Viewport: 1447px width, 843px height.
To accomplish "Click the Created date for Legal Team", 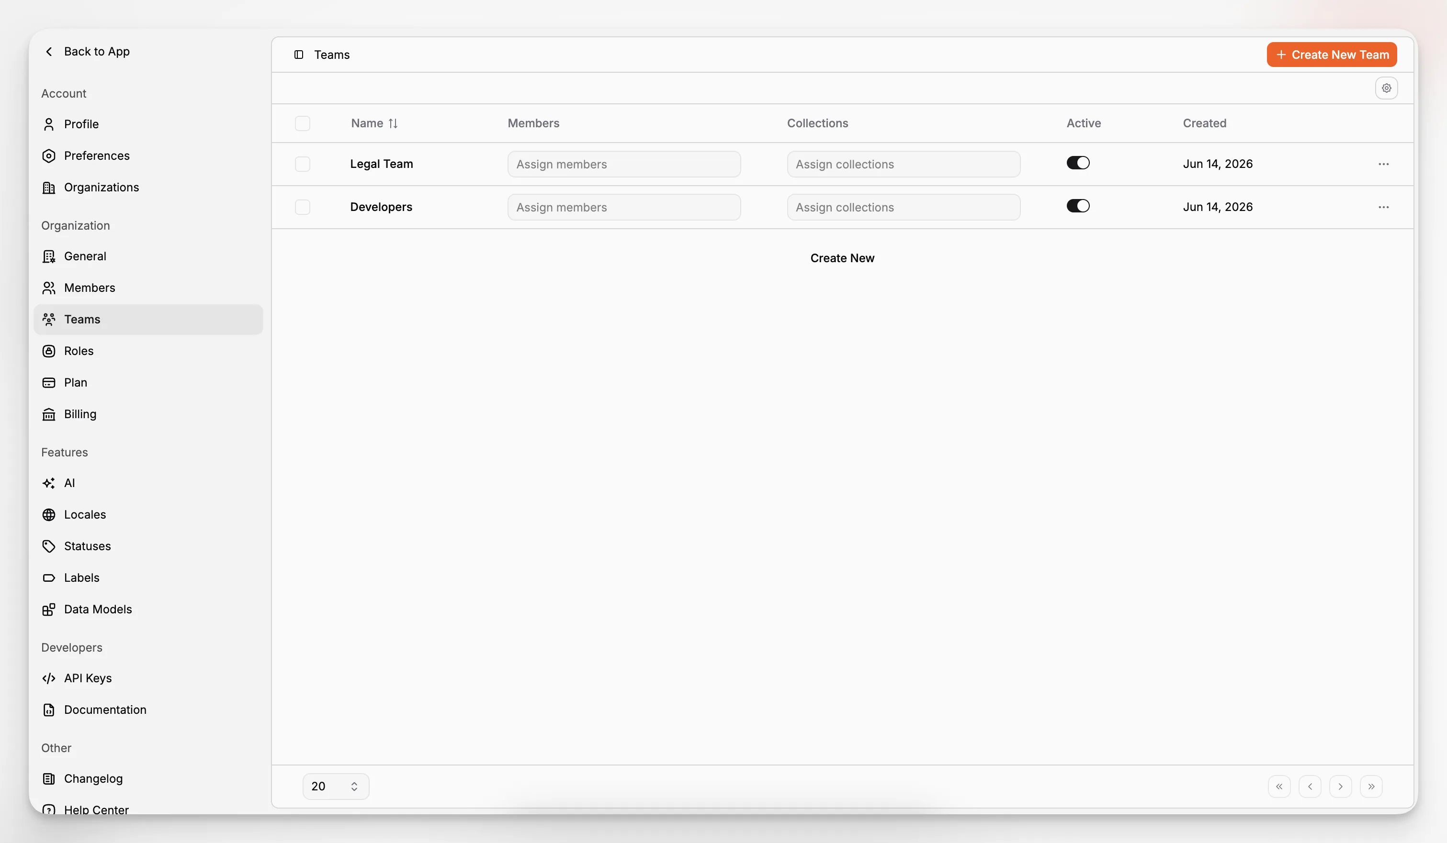I will point(1217,164).
